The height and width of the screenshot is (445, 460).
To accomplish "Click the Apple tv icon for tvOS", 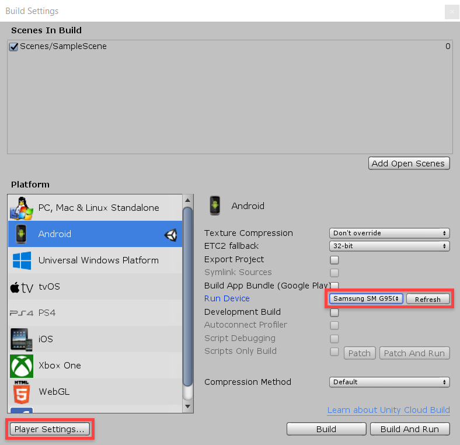I will (x=22, y=287).
